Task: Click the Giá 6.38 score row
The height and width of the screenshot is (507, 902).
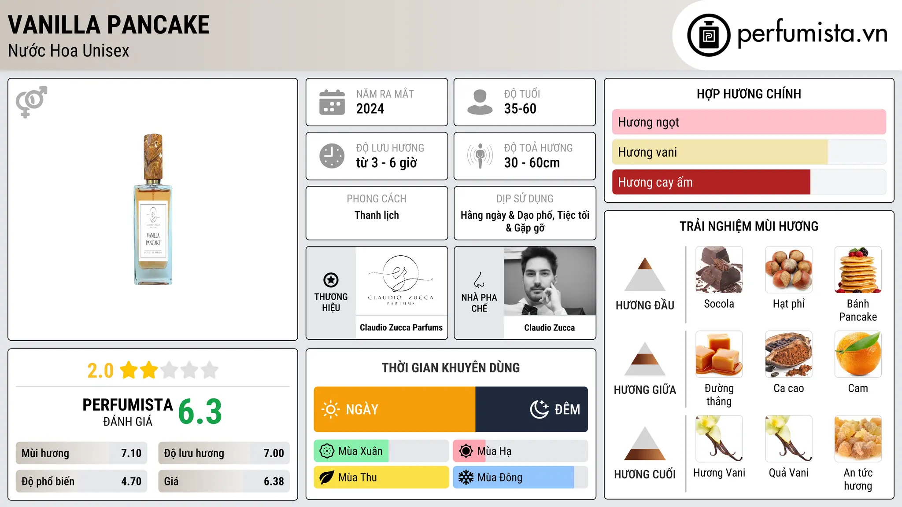Action: 224,481
